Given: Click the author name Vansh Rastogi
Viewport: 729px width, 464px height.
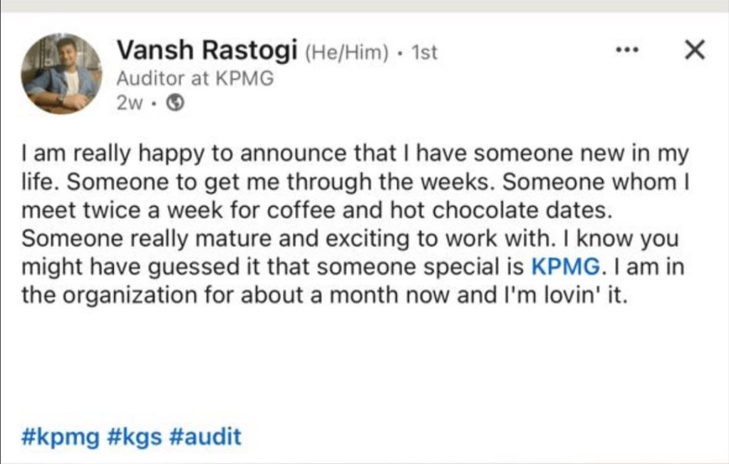Looking at the screenshot, I should click(x=207, y=52).
